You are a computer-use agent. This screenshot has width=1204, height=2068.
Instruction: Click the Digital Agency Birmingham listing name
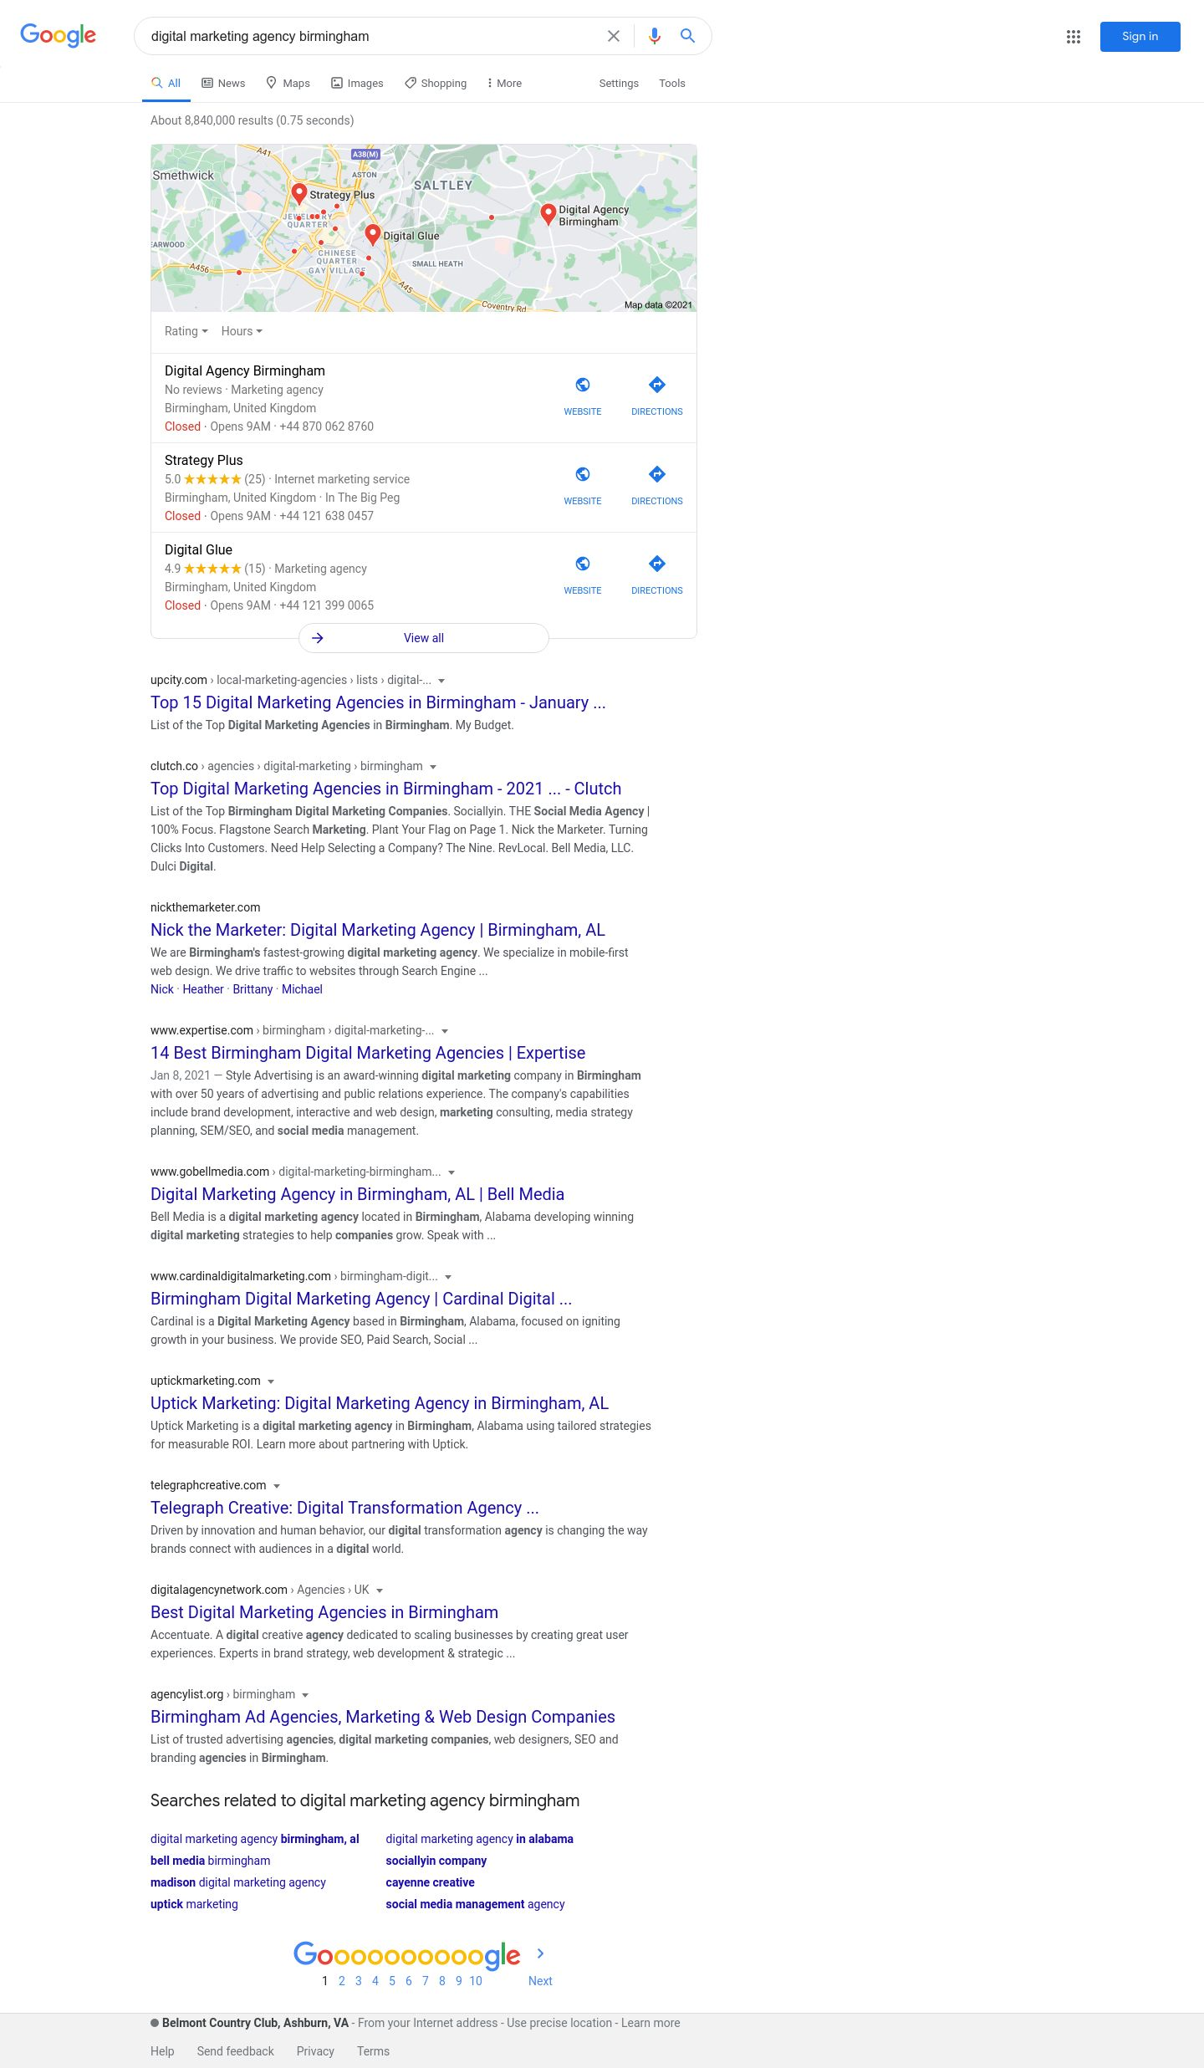(245, 370)
